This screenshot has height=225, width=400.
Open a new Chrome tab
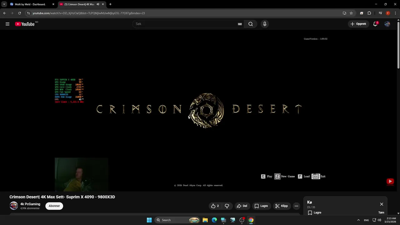pyautogui.click(x=110, y=4)
